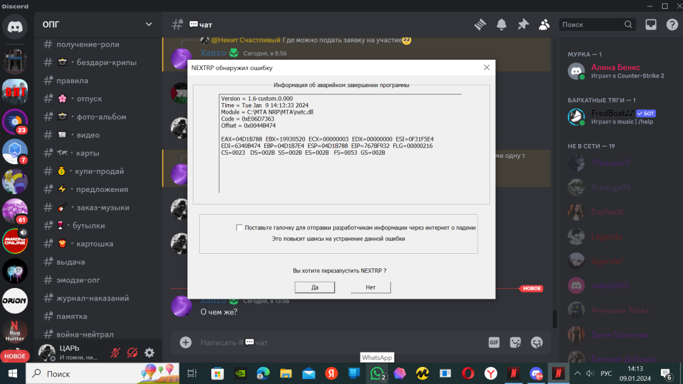Viewport: 683px width, 384px height.
Task: Open the emoji picker in message bar
Action: pyautogui.click(x=537, y=342)
